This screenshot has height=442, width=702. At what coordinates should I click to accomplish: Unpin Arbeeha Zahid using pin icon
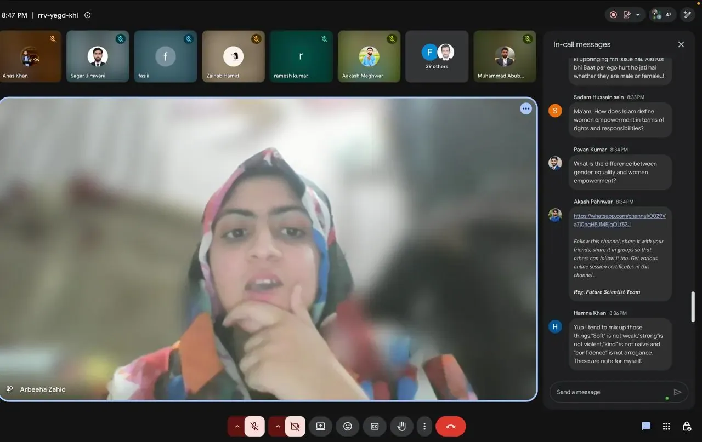tap(10, 389)
